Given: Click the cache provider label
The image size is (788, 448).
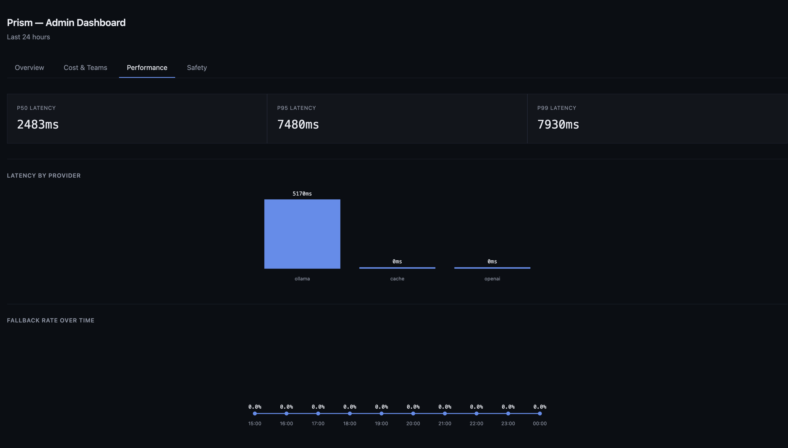Looking at the screenshot, I should [397, 279].
